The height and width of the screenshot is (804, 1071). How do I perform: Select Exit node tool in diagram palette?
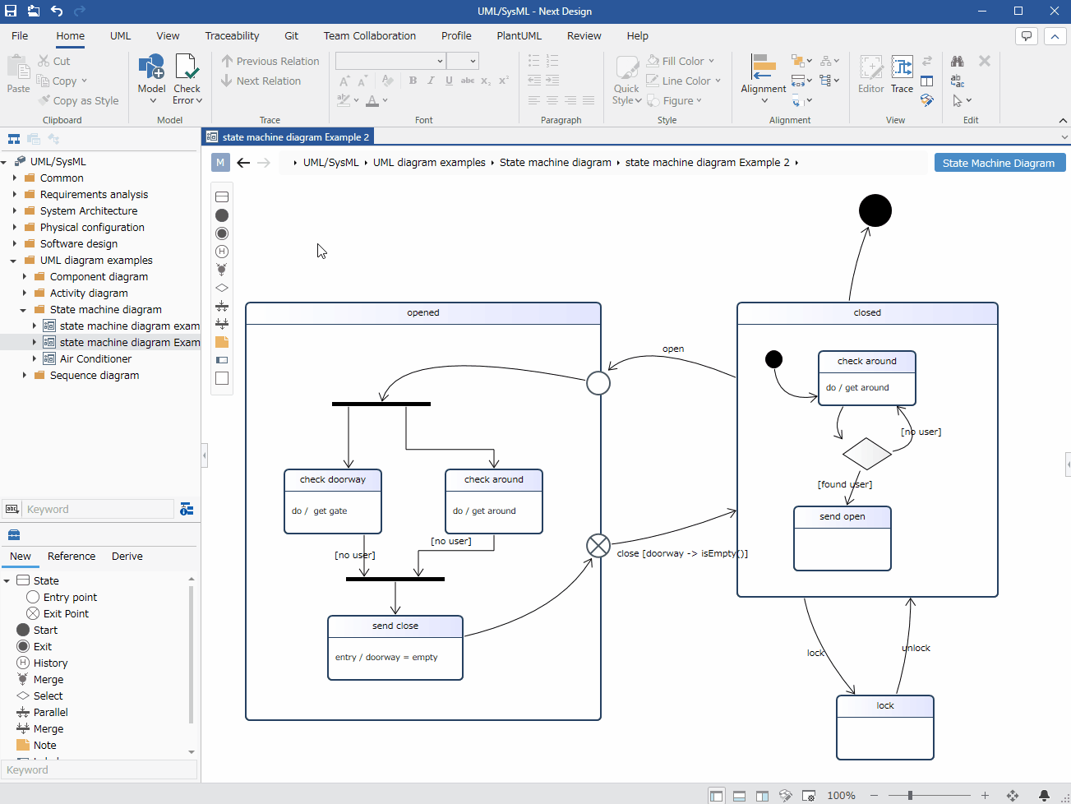tap(222, 233)
